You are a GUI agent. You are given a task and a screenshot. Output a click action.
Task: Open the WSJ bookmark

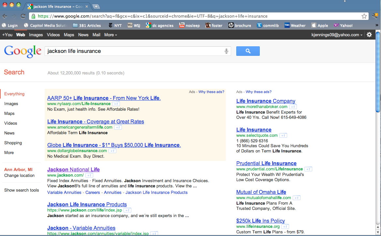[134, 25]
